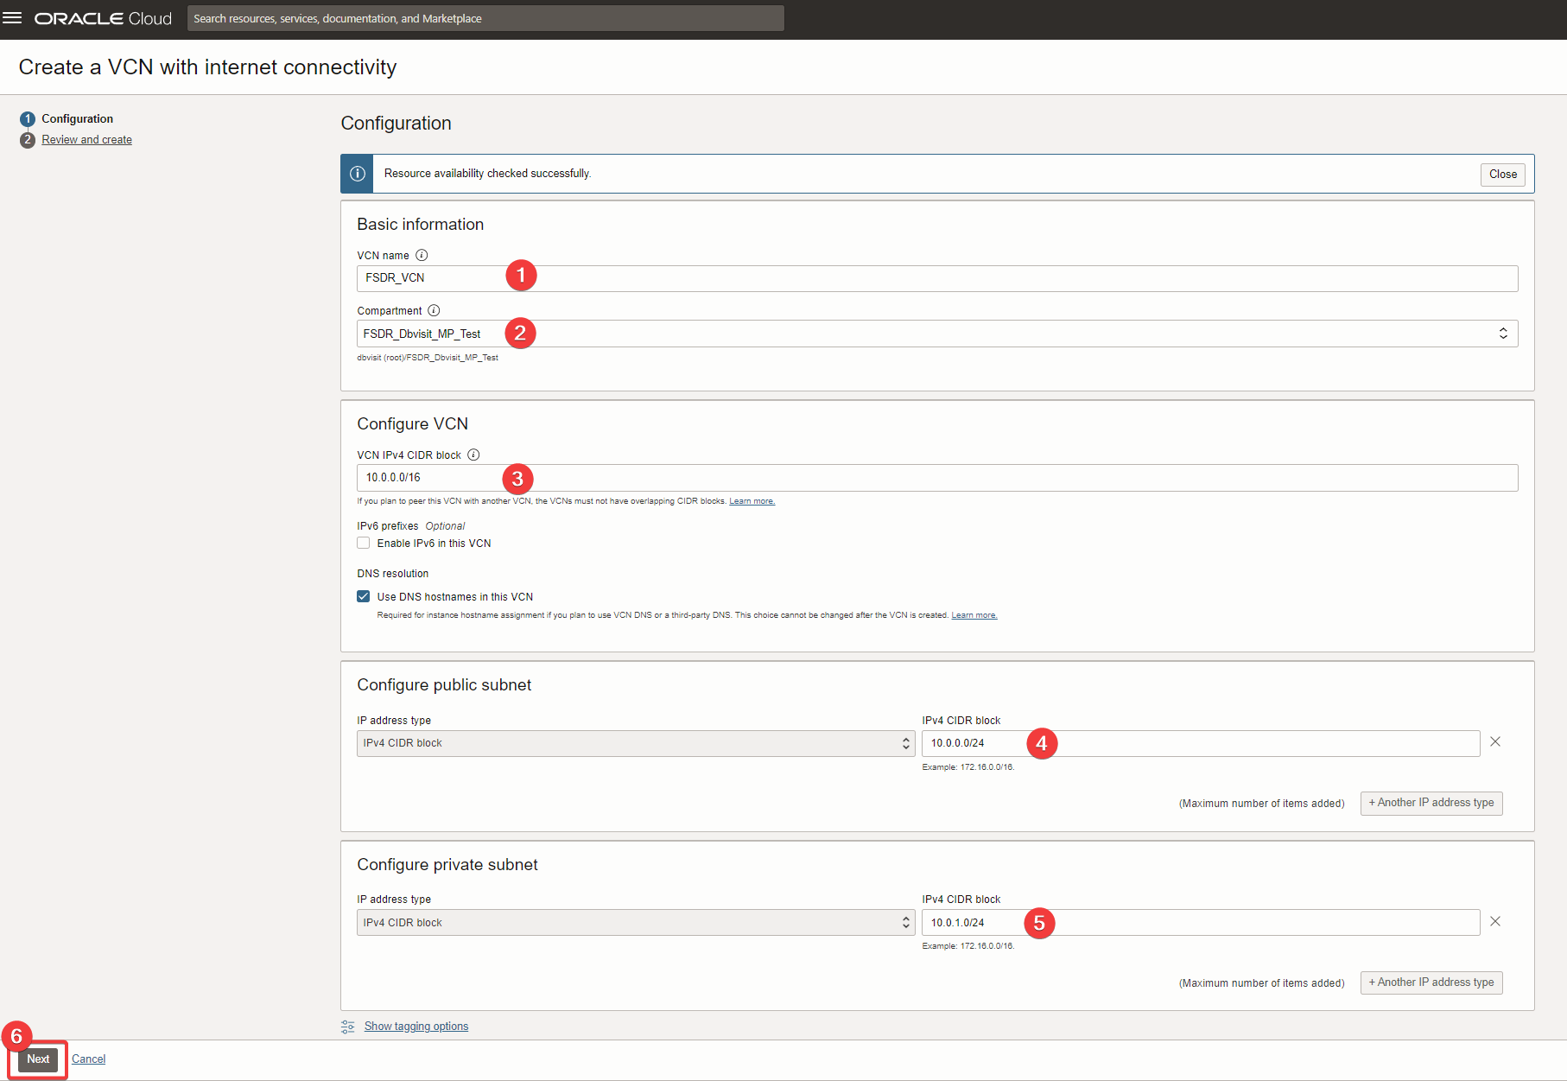Screen dimensions: 1567x1081
Task: Open Learn more link about overlapping CIDR blocks
Action: click(752, 501)
